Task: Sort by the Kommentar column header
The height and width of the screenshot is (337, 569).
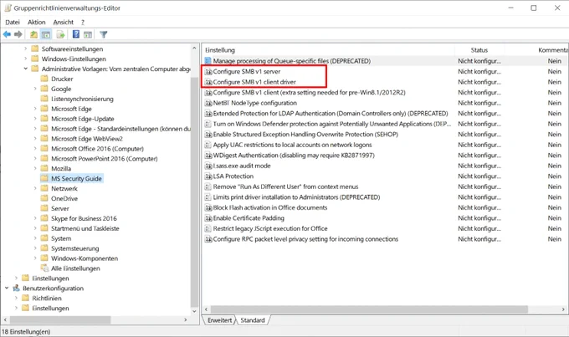Action: click(553, 50)
